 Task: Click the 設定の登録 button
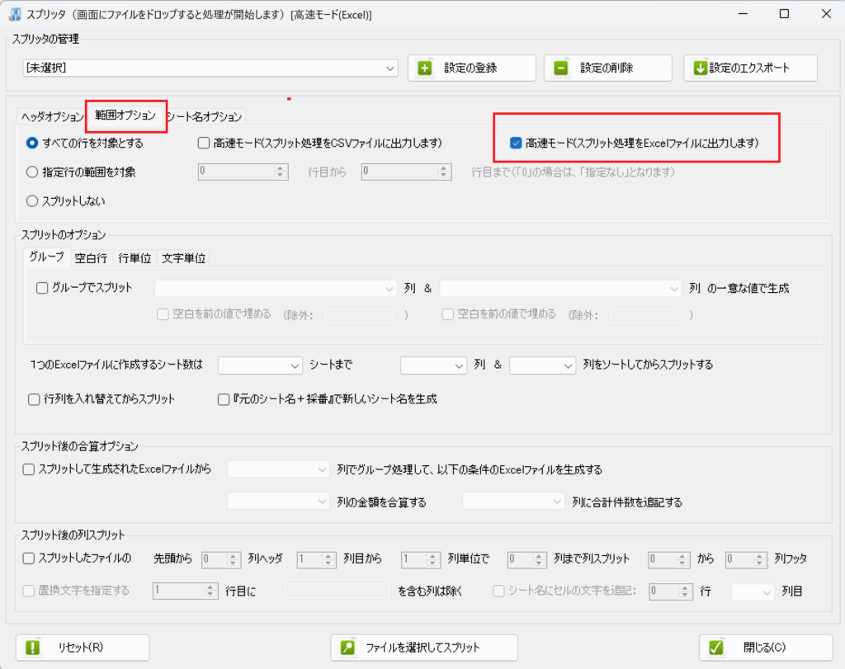(471, 68)
